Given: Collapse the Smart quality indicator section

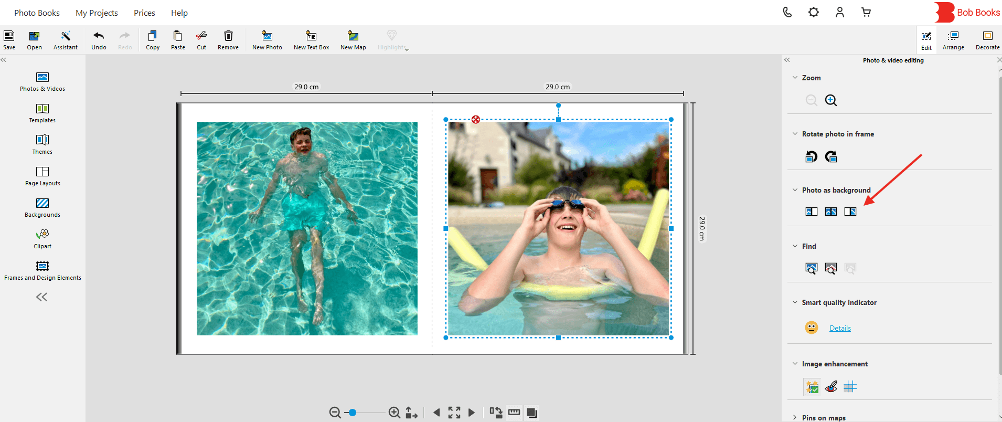Looking at the screenshot, I should pyautogui.click(x=795, y=302).
